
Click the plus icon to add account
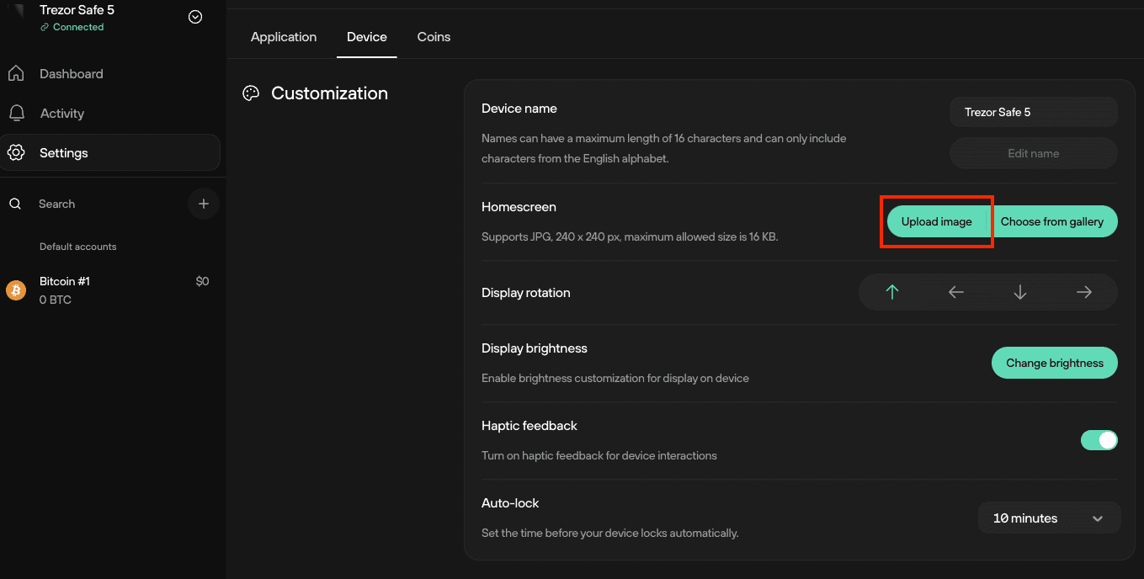203,204
